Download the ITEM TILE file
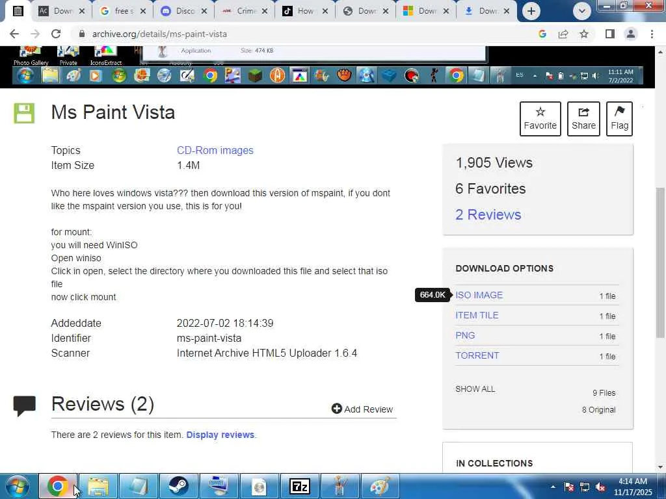Screen dimensions: 666x499 (x=477, y=315)
